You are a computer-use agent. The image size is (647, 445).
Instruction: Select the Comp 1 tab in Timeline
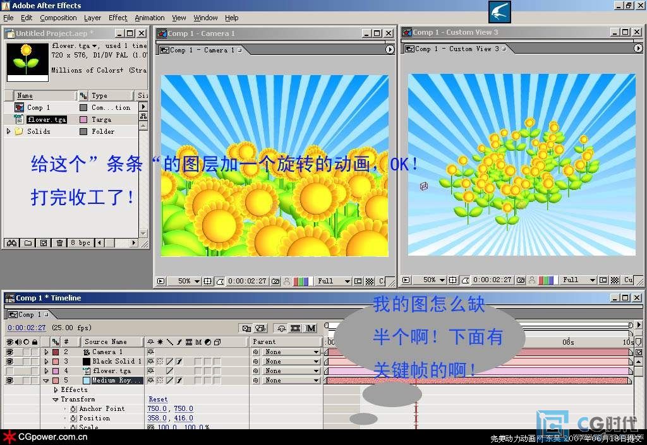point(30,314)
